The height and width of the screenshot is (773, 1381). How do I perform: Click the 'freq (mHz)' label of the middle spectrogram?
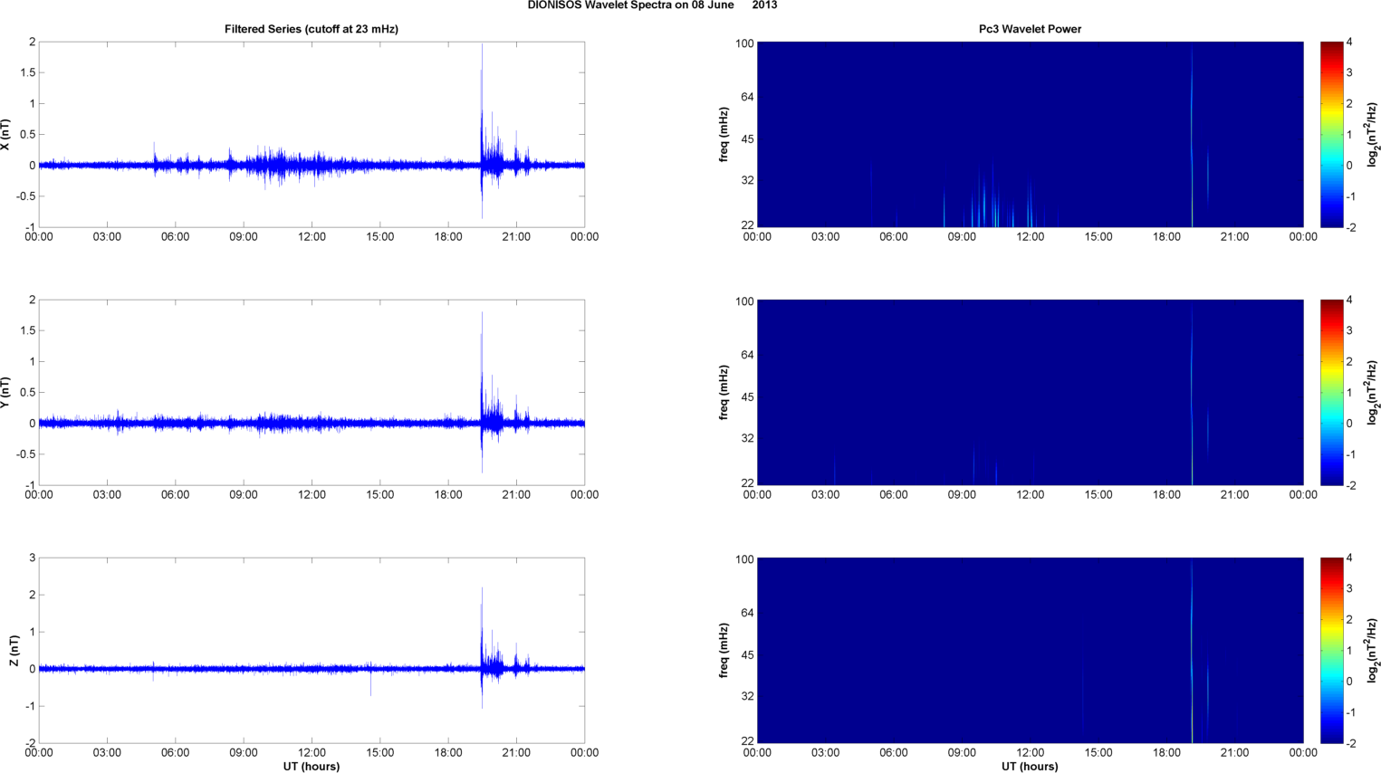[x=724, y=393]
